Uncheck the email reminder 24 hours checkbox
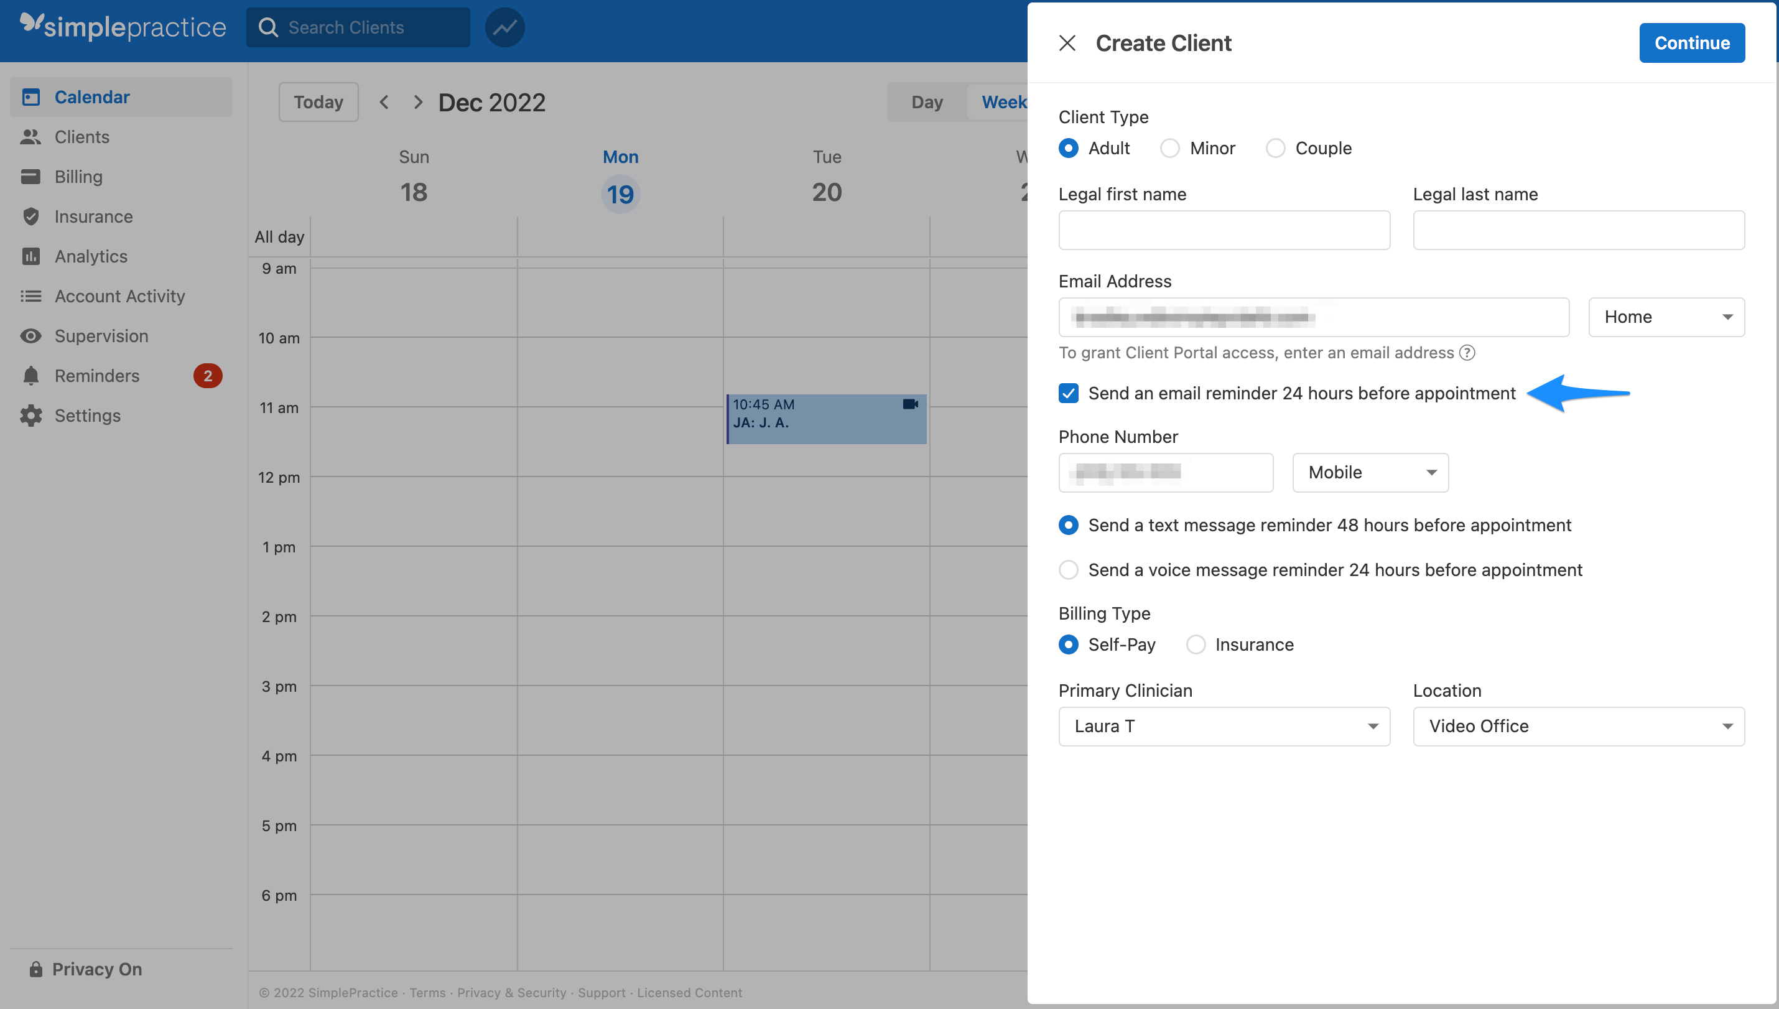 click(1068, 393)
